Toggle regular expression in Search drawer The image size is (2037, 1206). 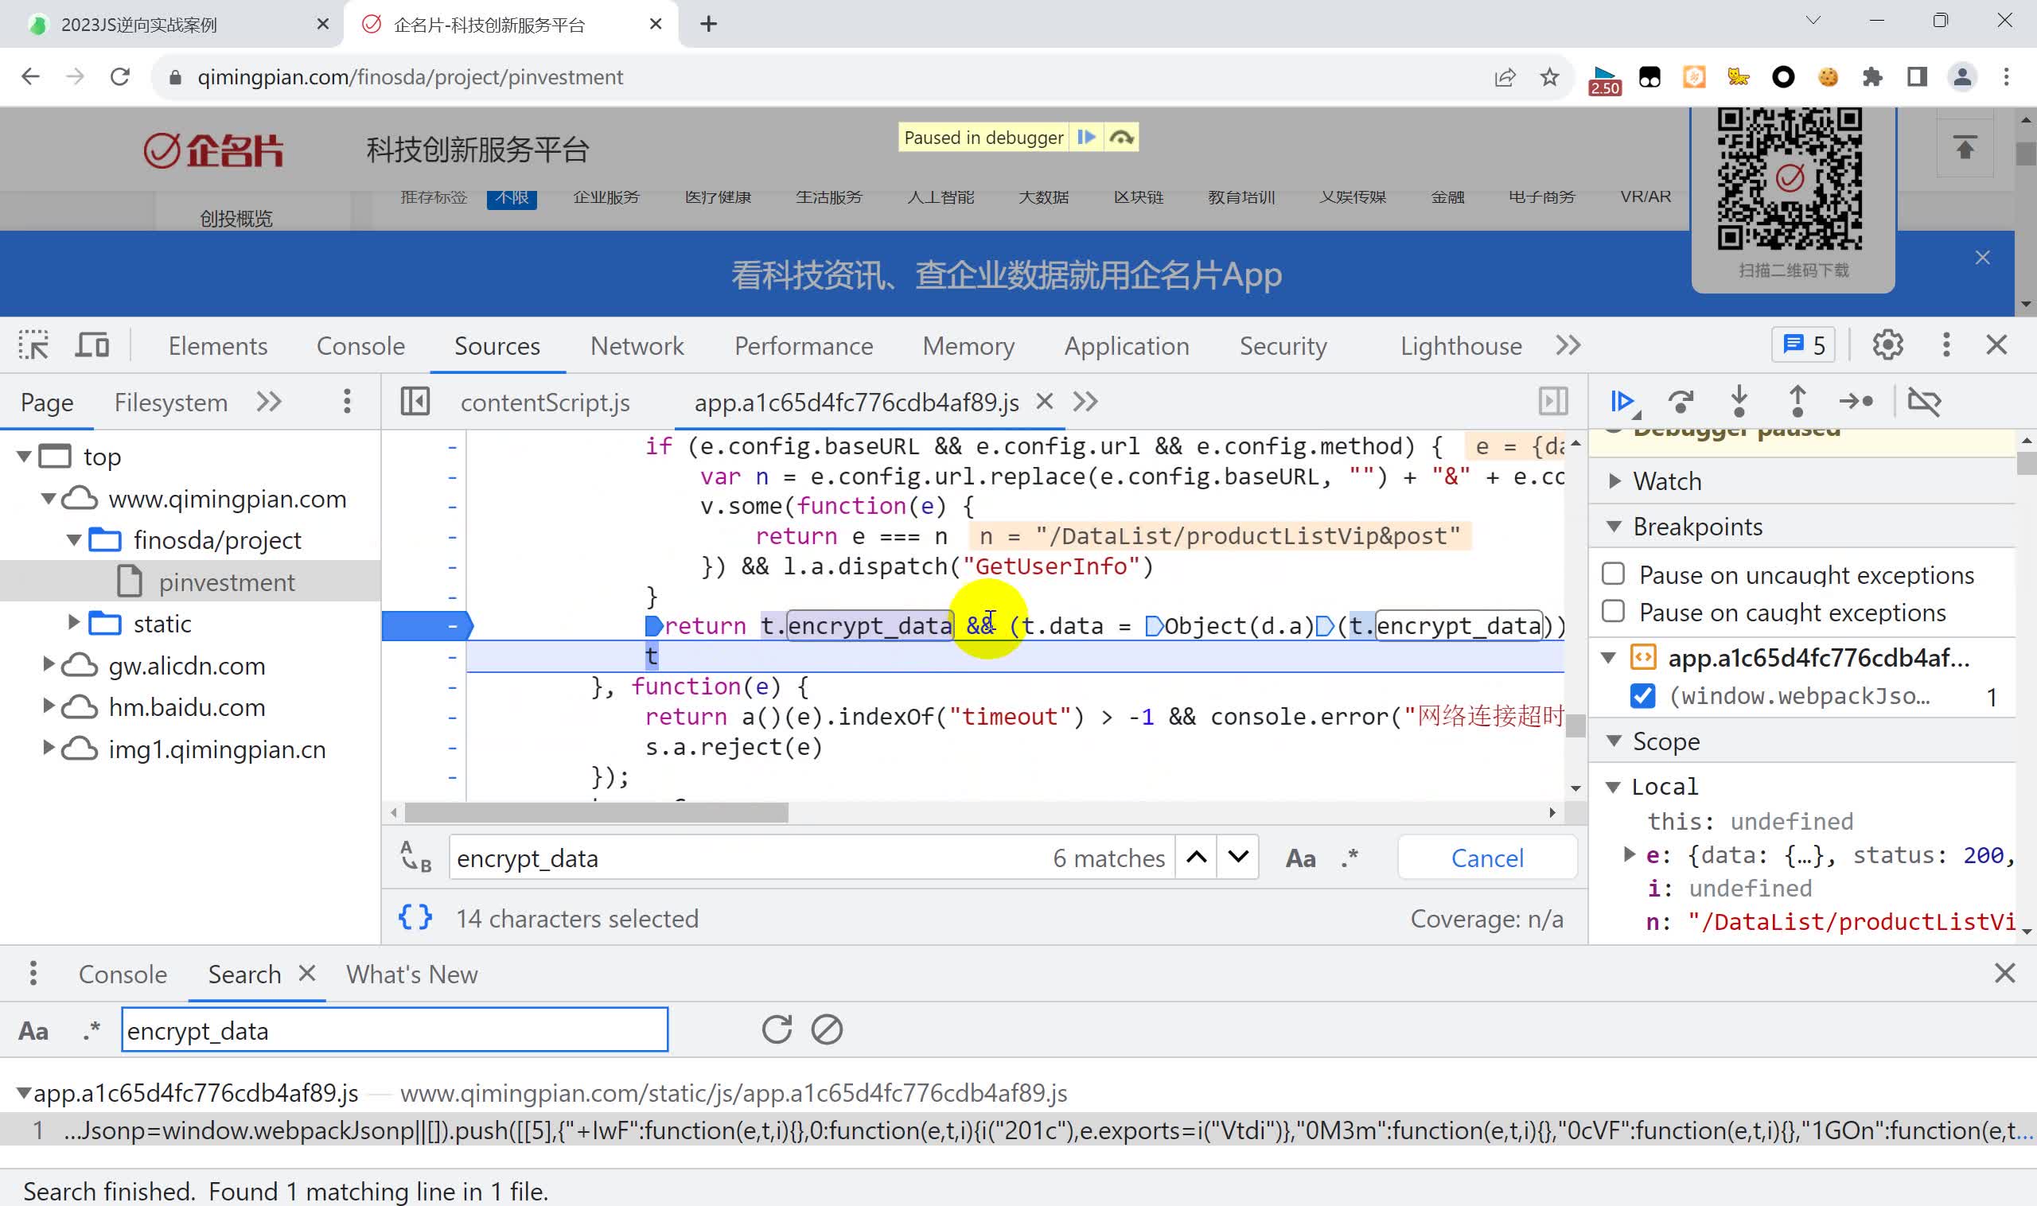[92, 1029]
